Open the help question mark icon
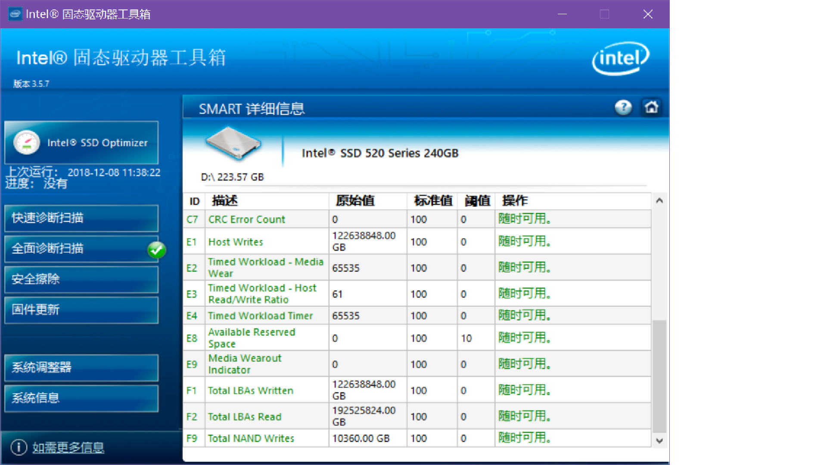 (623, 107)
